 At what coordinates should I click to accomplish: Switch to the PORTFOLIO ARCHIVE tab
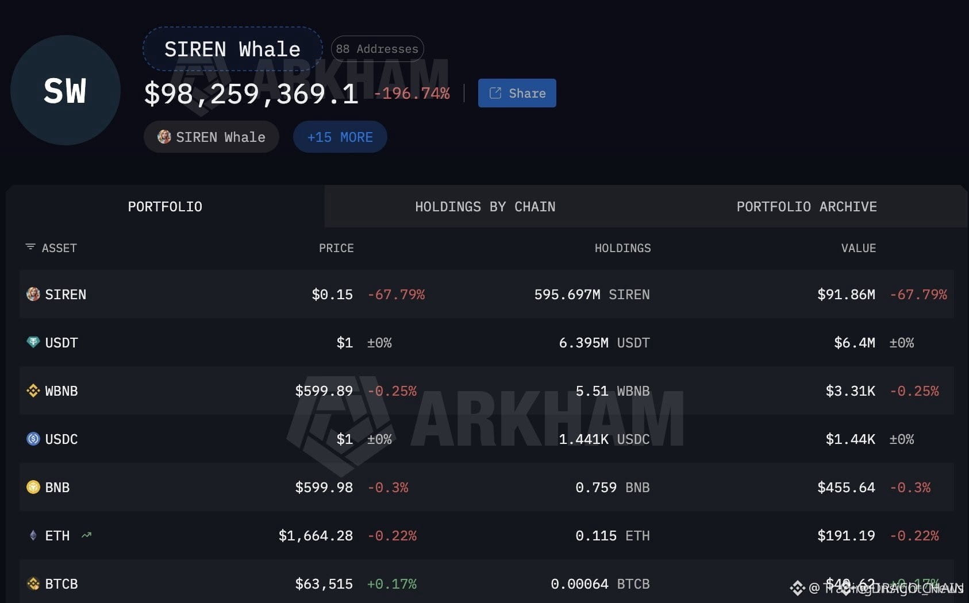[807, 207]
